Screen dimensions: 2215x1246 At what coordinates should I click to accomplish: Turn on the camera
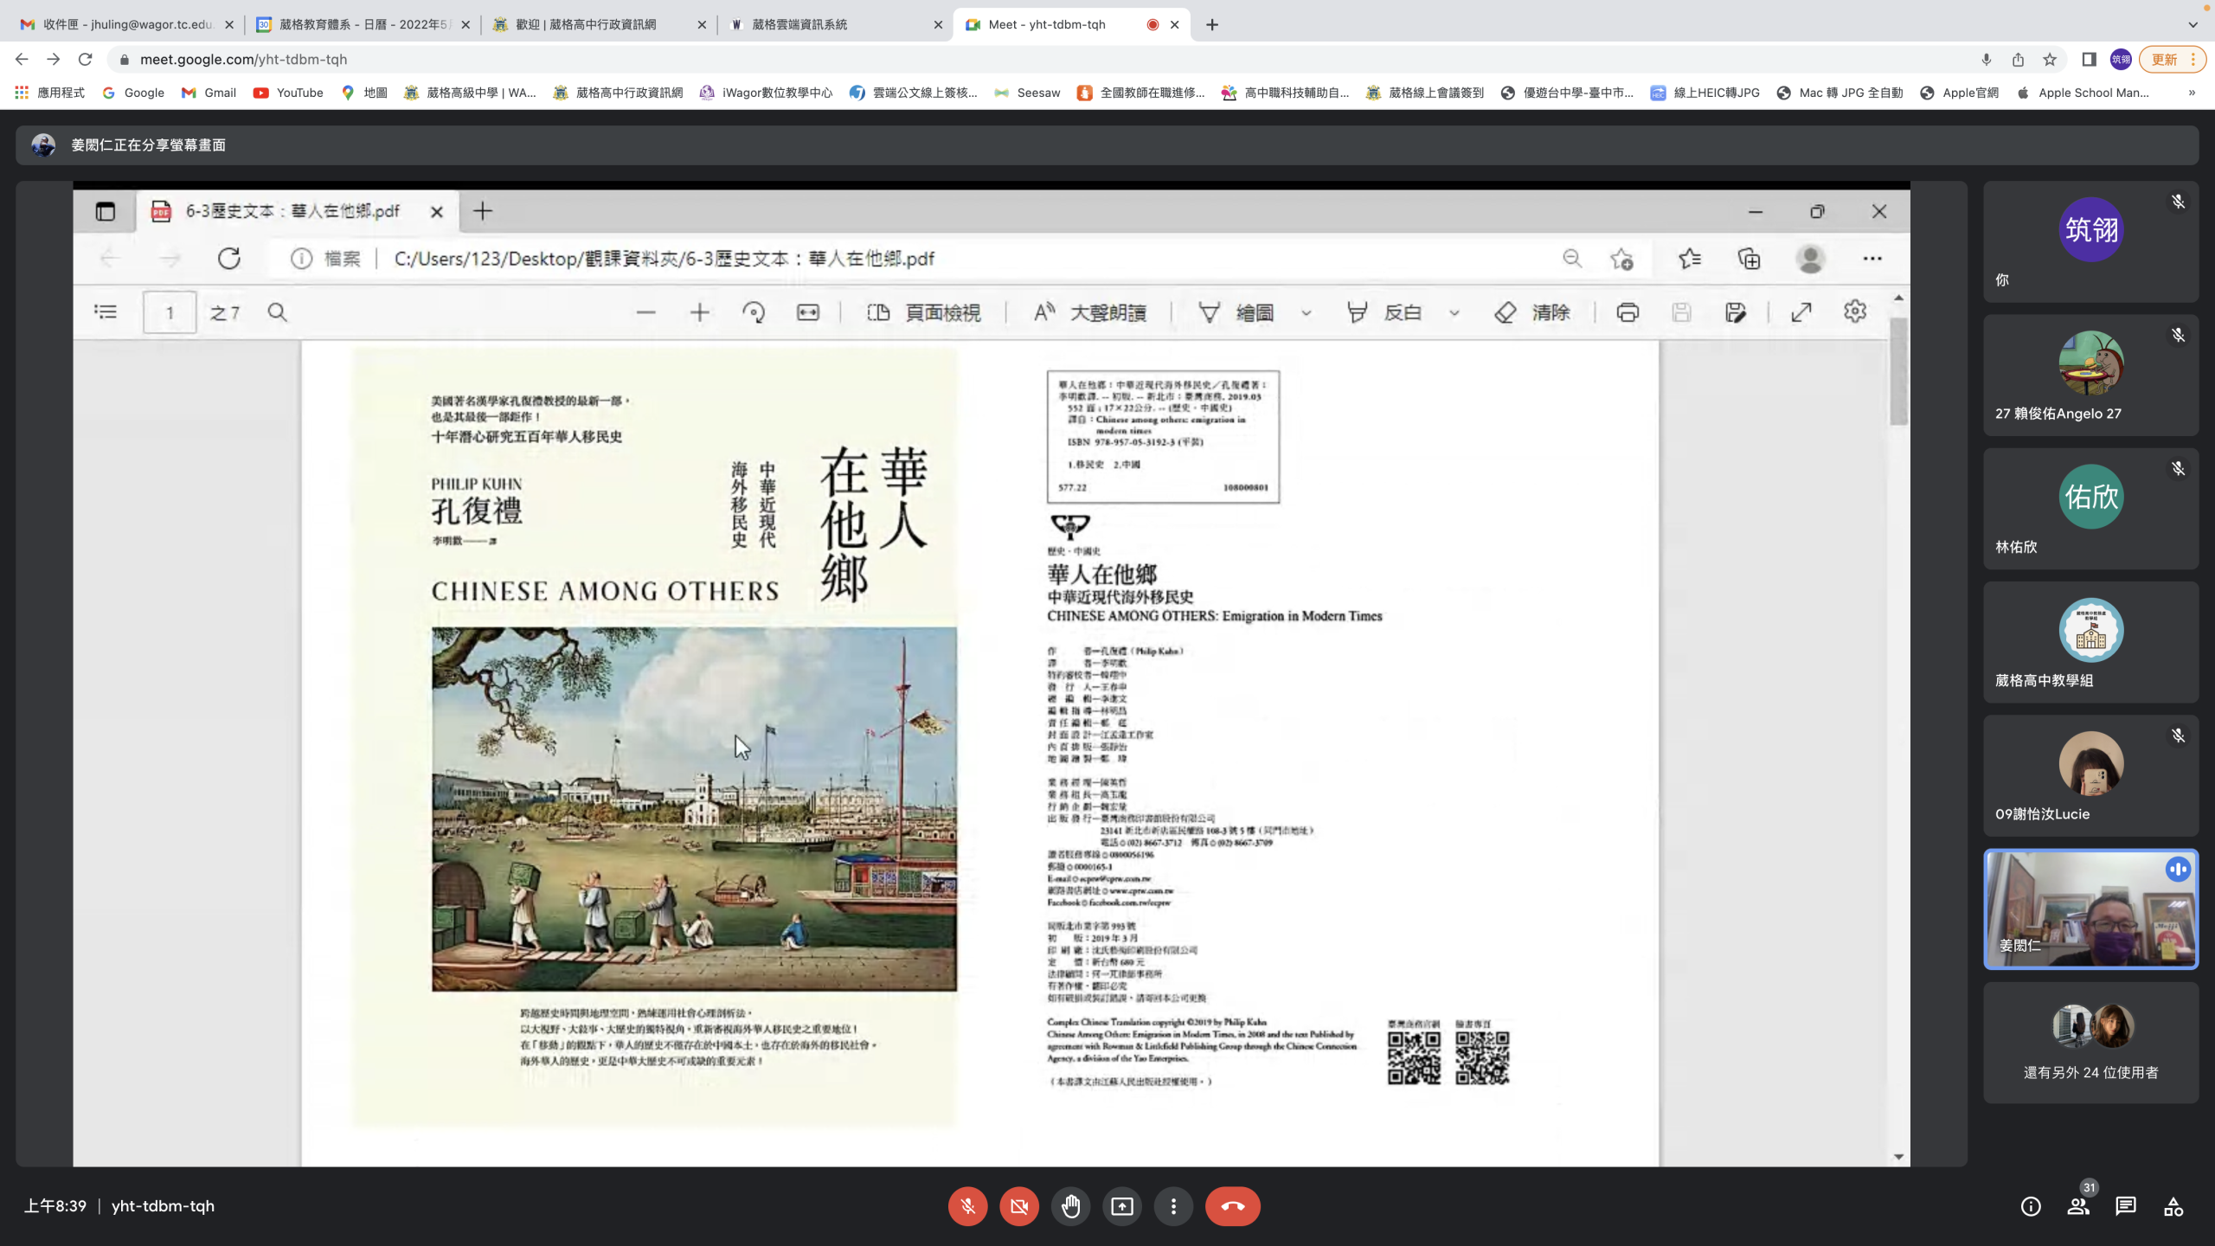pyautogui.click(x=1019, y=1206)
